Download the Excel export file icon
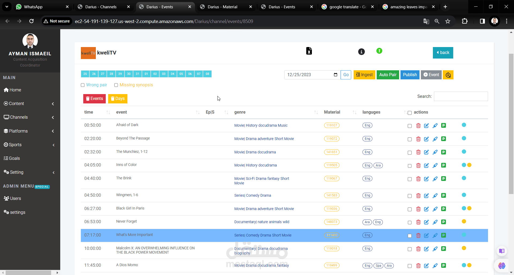The width and height of the screenshot is (514, 275). (x=309, y=51)
